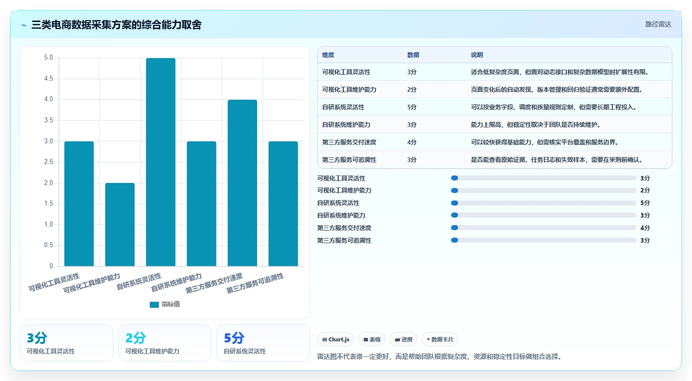Click the description starting 适合低复杂度页面
The image size is (692, 381).
coord(560,72)
